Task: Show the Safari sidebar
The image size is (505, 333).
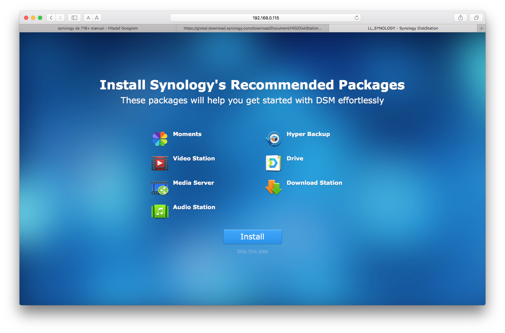Action: [74, 18]
